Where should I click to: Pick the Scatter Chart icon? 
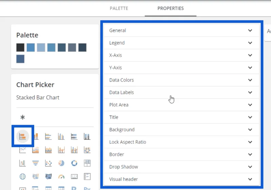click(48, 163)
